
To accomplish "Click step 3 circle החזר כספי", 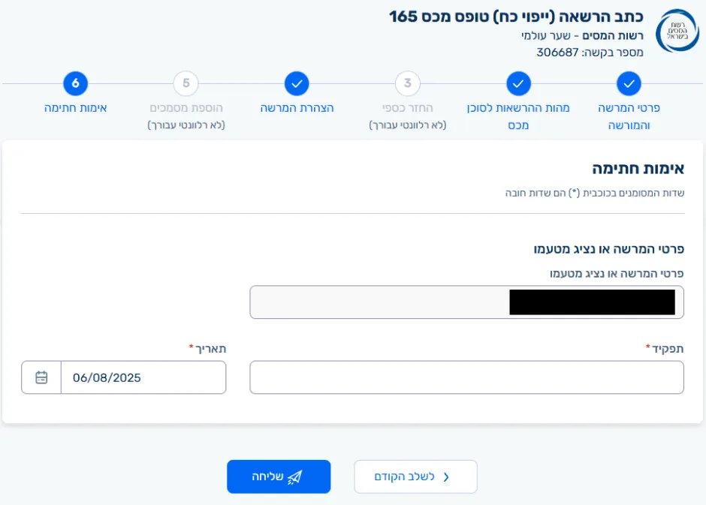I will [407, 83].
